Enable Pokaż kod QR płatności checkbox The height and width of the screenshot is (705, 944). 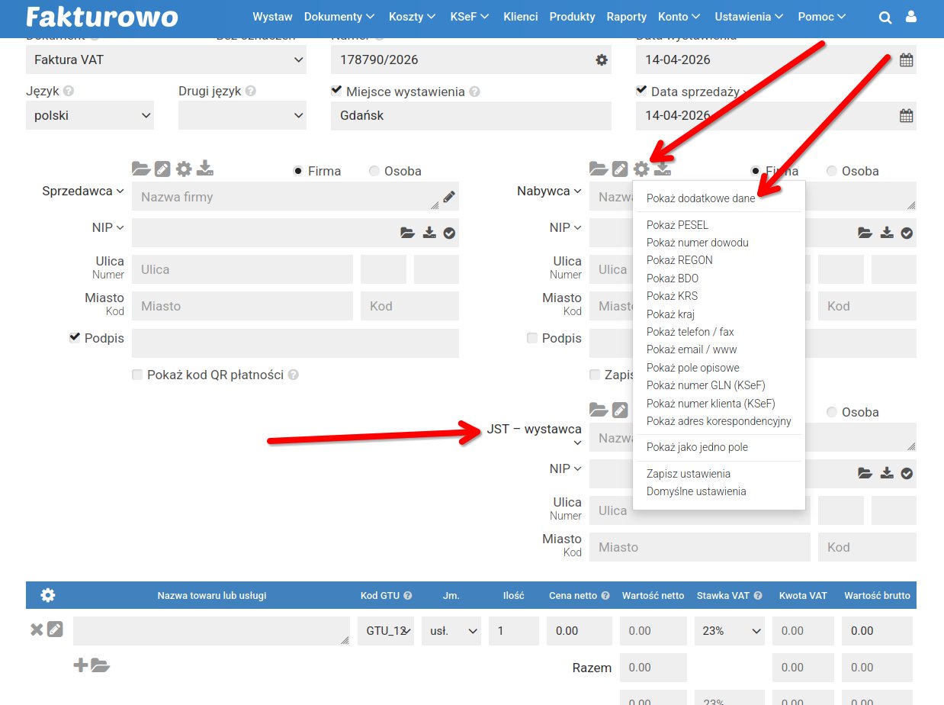pyautogui.click(x=137, y=375)
